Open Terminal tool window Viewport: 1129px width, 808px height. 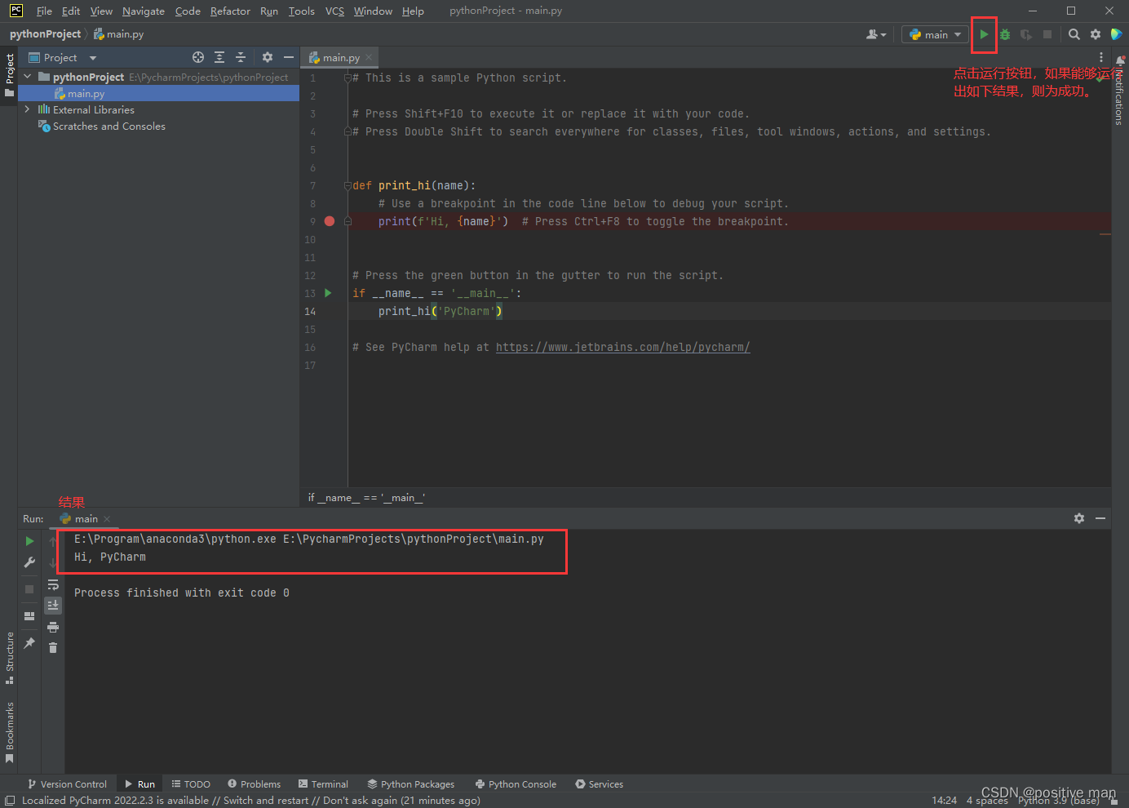point(323,784)
